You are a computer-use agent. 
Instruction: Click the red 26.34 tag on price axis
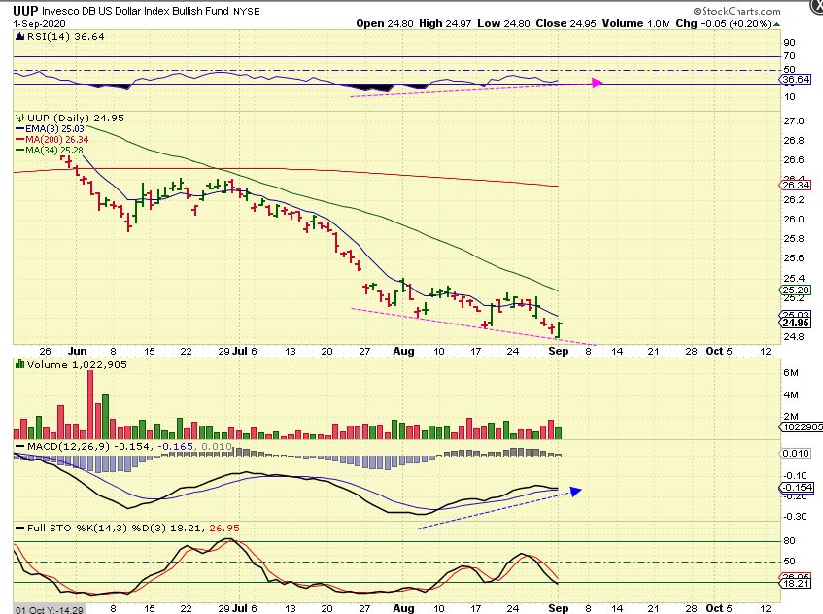tap(795, 186)
